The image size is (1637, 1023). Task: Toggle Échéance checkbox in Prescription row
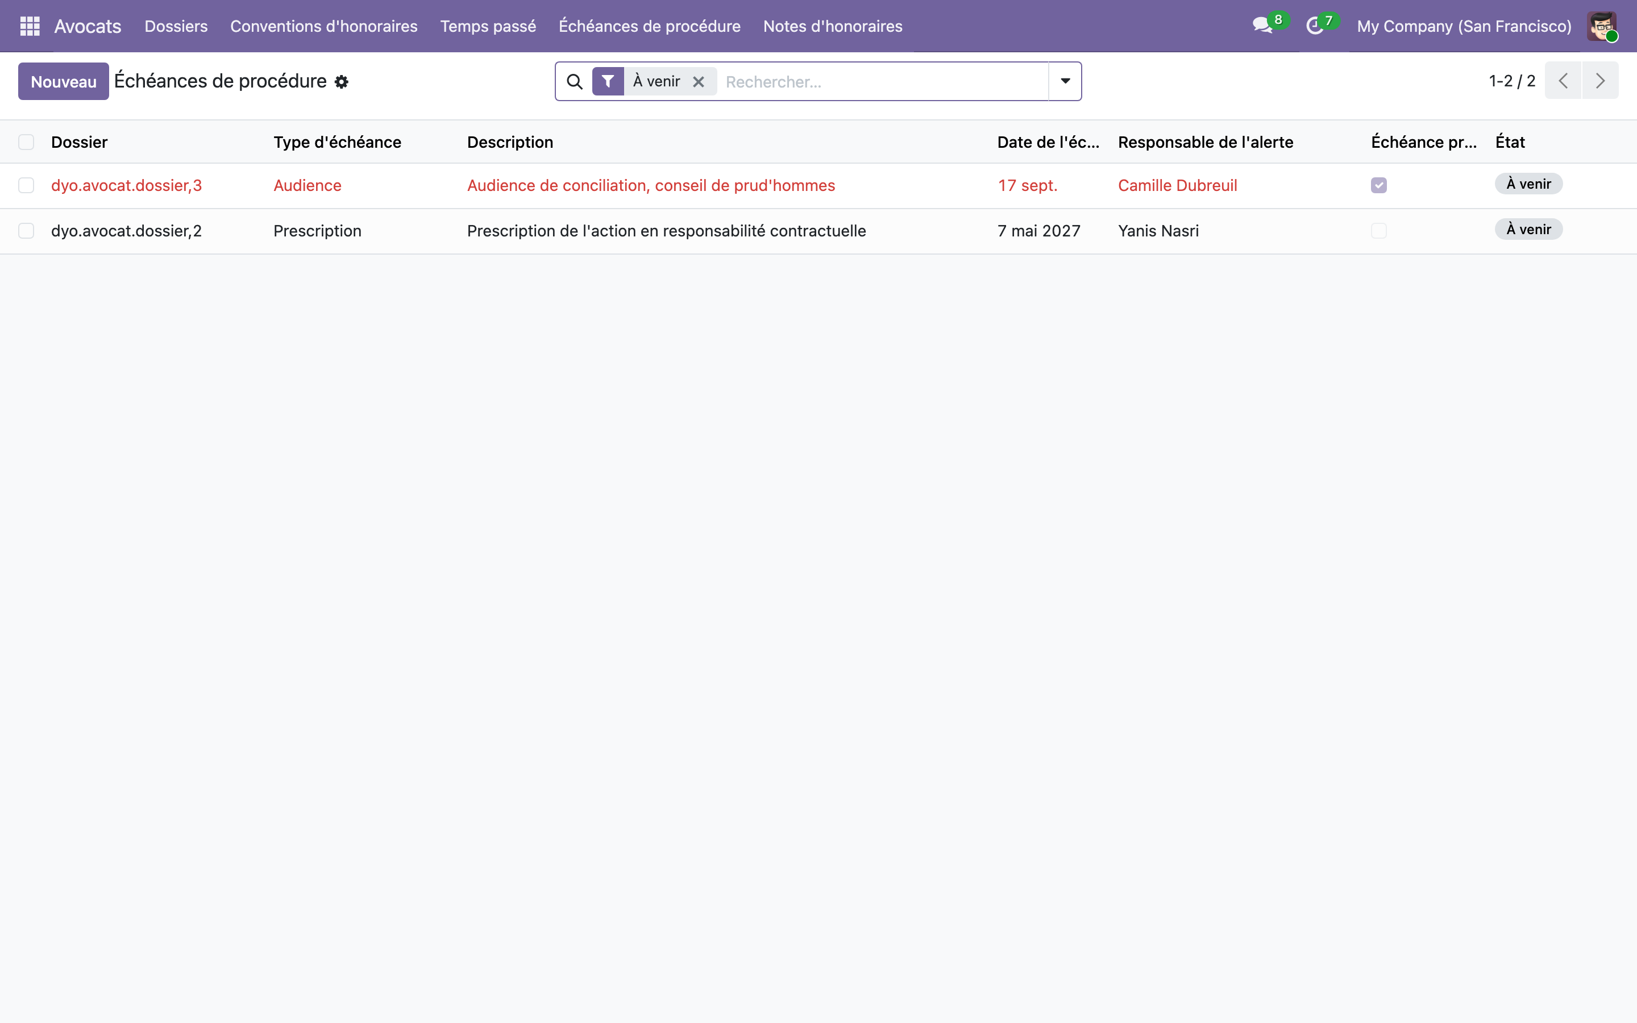pos(1378,231)
